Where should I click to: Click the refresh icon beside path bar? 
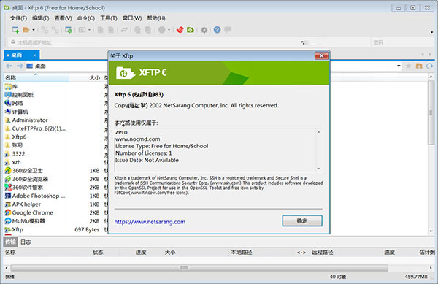pyautogui.click(x=430, y=66)
